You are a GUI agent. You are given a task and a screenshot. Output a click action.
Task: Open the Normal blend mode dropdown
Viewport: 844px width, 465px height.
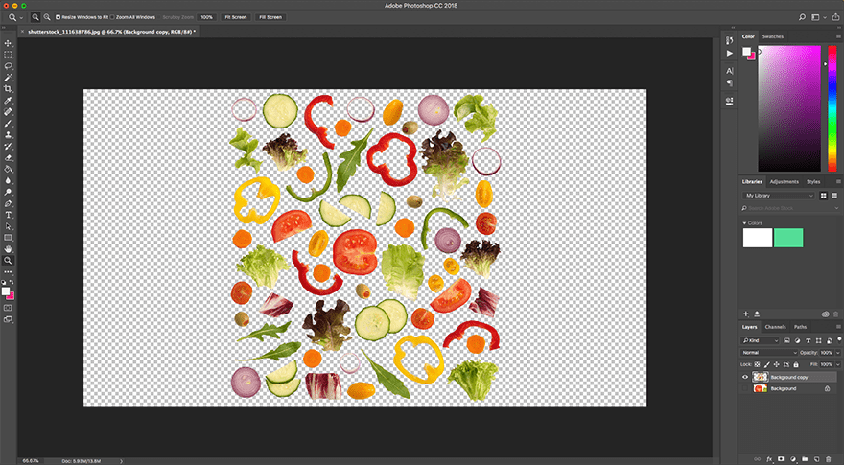pos(769,352)
